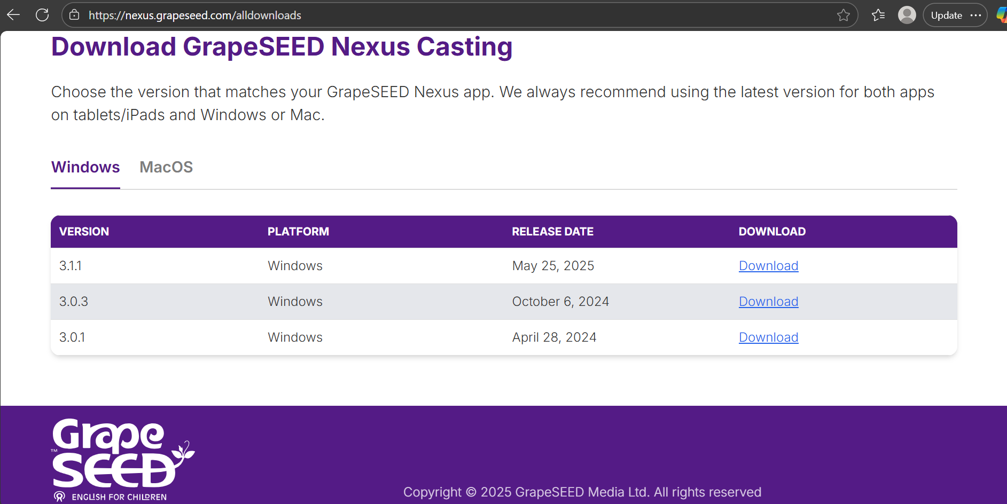Viewport: 1007px width, 504px height.
Task: Select the RELEASE DATE column header
Action: point(552,231)
